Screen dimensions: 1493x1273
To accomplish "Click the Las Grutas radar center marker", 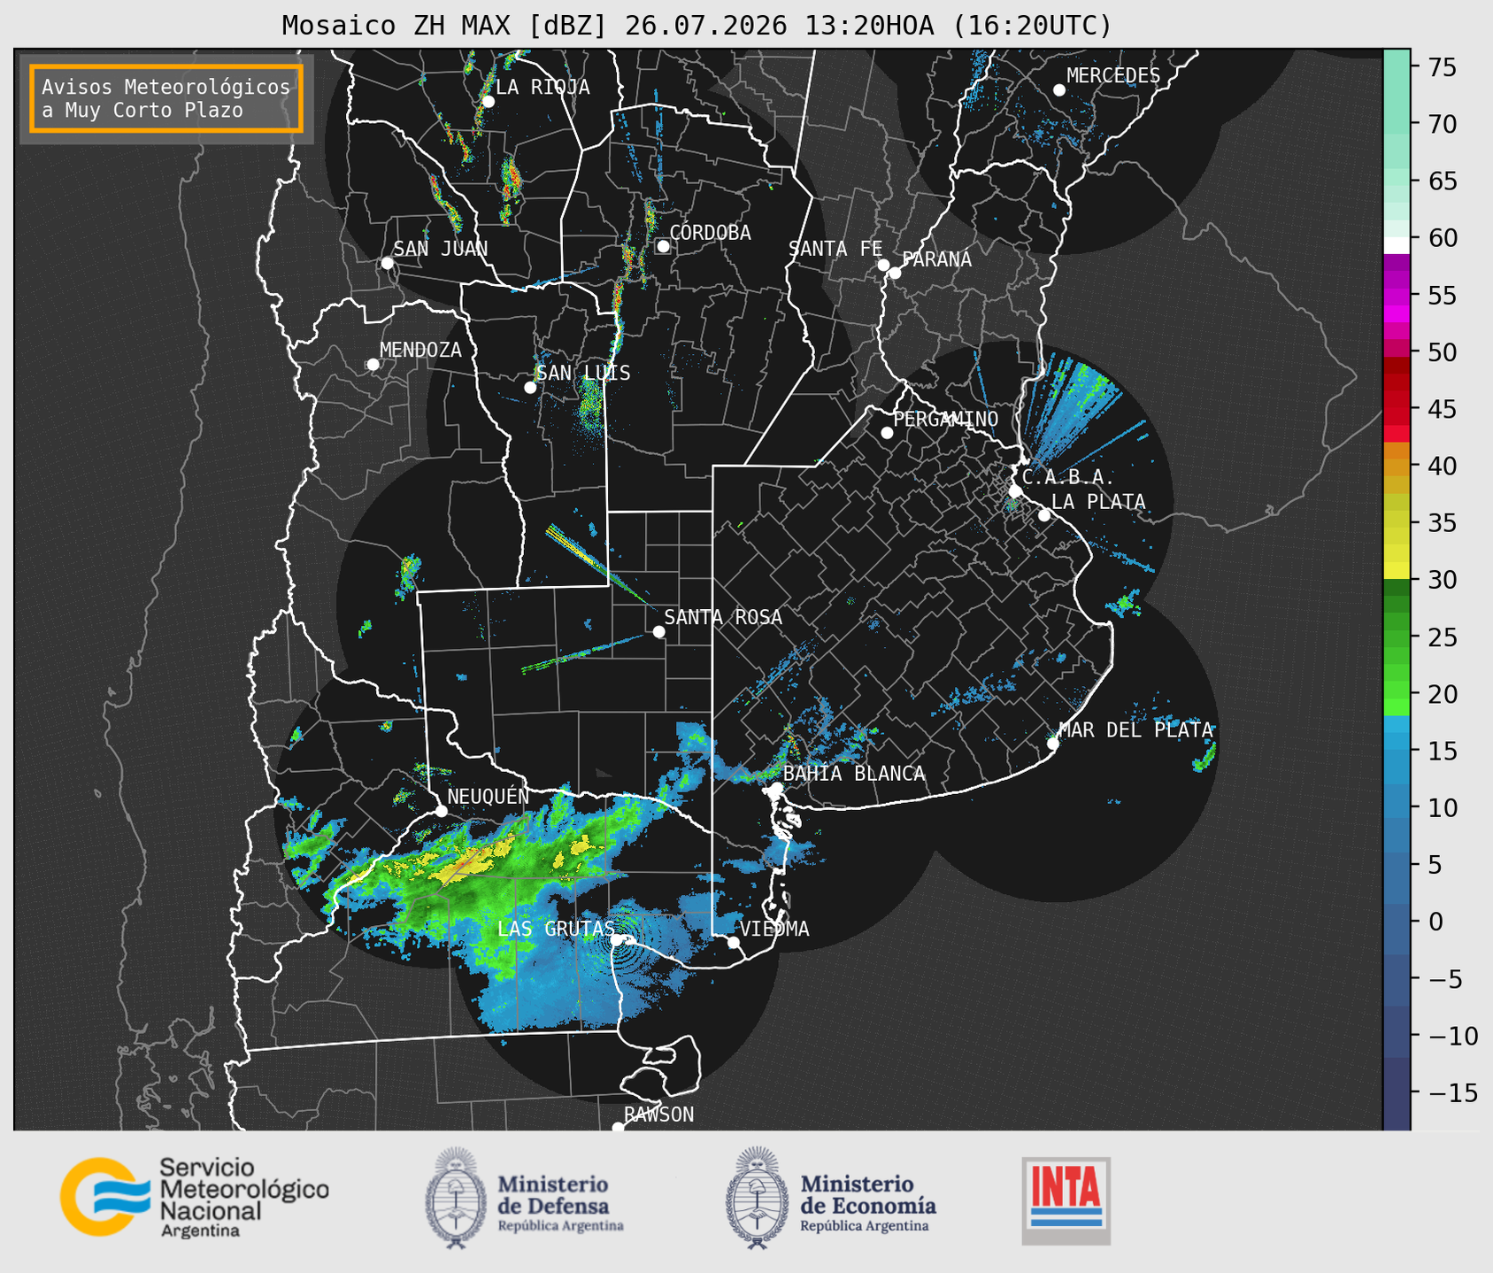I will (618, 939).
